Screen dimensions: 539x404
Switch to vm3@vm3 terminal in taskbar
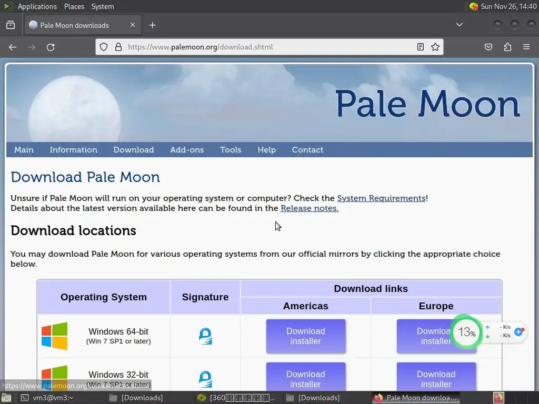(48, 398)
